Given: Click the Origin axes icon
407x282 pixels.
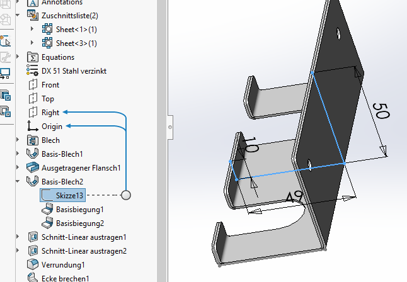Looking at the screenshot, I should (x=32, y=126).
